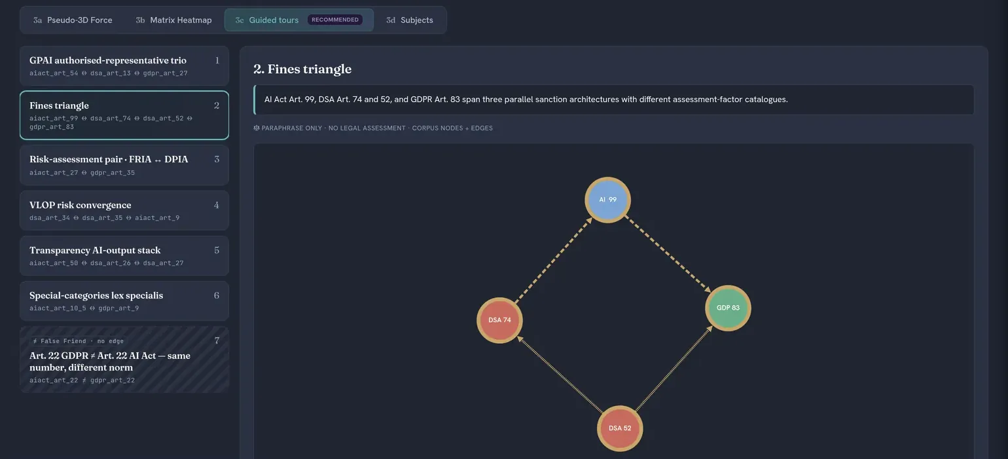Choose Transparency AI-output stack tour
This screenshot has height=459, width=1008.
[x=124, y=255]
